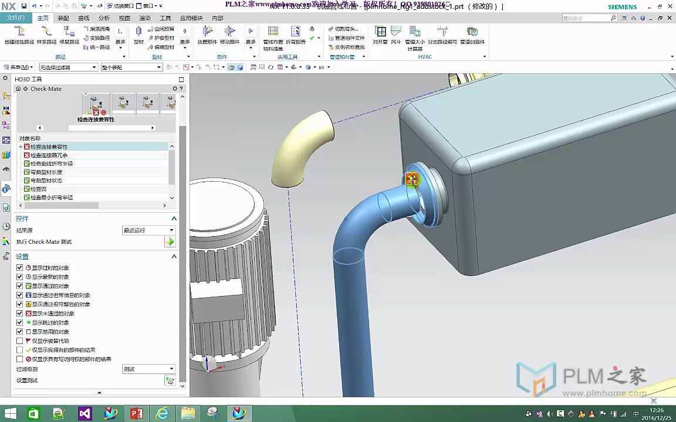Screen dimensions: 676x422
Task: Uncheck 显示过时的对象 checkbox
Action: pos(20,268)
